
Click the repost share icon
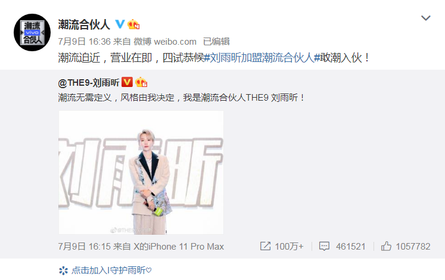pyautogui.click(x=265, y=246)
